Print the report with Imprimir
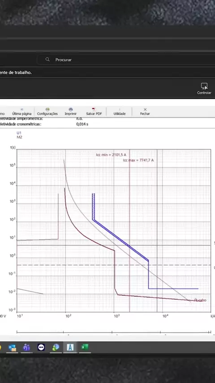Viewport: 215px width, 383px height. 70,112
